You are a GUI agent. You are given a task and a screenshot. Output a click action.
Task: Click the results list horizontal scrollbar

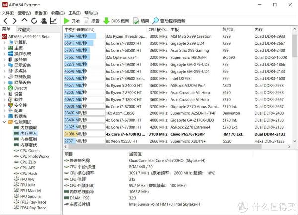(165, 147)
